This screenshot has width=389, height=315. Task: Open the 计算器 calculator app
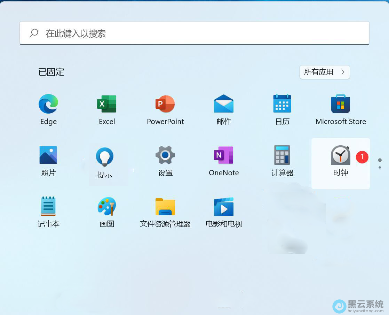[282, 155]
